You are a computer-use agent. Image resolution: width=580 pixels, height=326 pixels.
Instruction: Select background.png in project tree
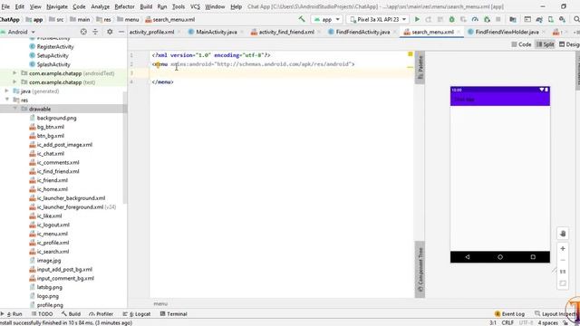click(x=56, y=118)
